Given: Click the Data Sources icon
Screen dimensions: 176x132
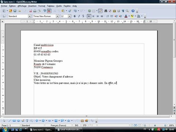Looking at the screenshot, I should pyautogui.click(x=119, y=11).
